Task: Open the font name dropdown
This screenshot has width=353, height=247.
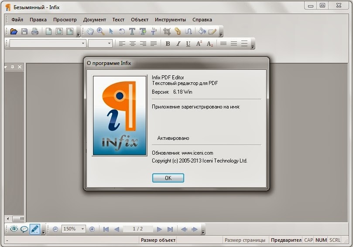Action: (83, 43)
